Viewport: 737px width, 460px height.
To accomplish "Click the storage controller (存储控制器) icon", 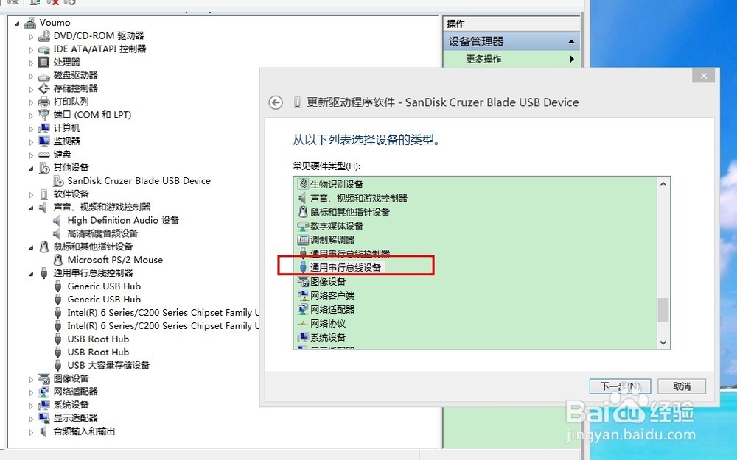I will 44,88.
